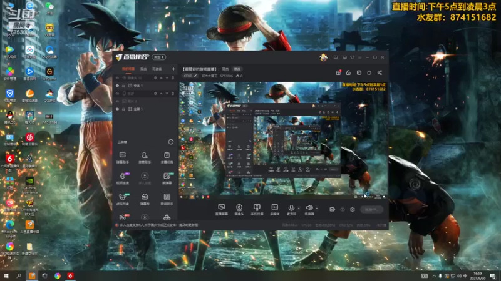The width and height of the screenshot is (501, 281).
Task: Hide the 全屏 1 source
Action: 117,109
